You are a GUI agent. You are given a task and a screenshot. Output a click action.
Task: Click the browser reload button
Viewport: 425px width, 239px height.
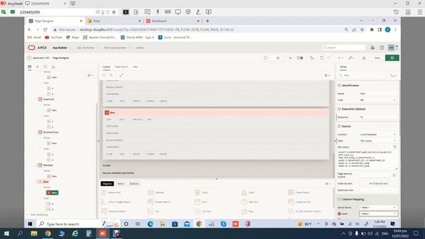point(45,29)
